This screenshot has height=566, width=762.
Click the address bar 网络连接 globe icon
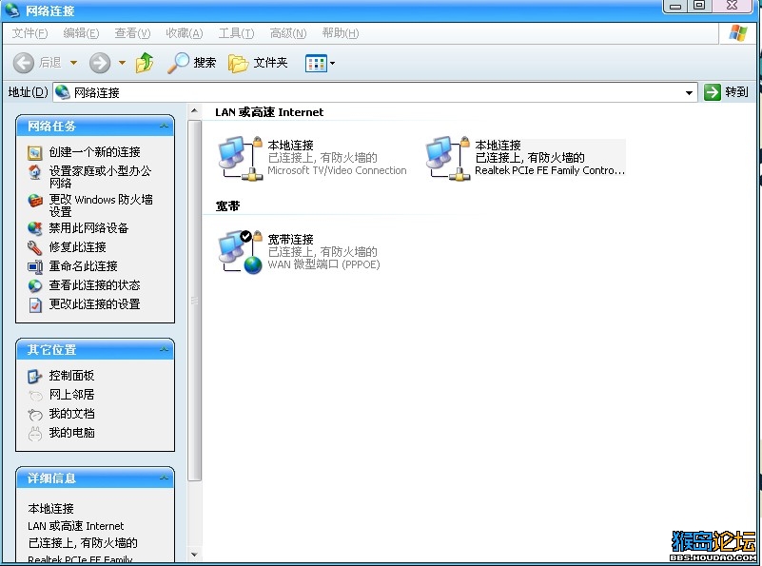62,92
